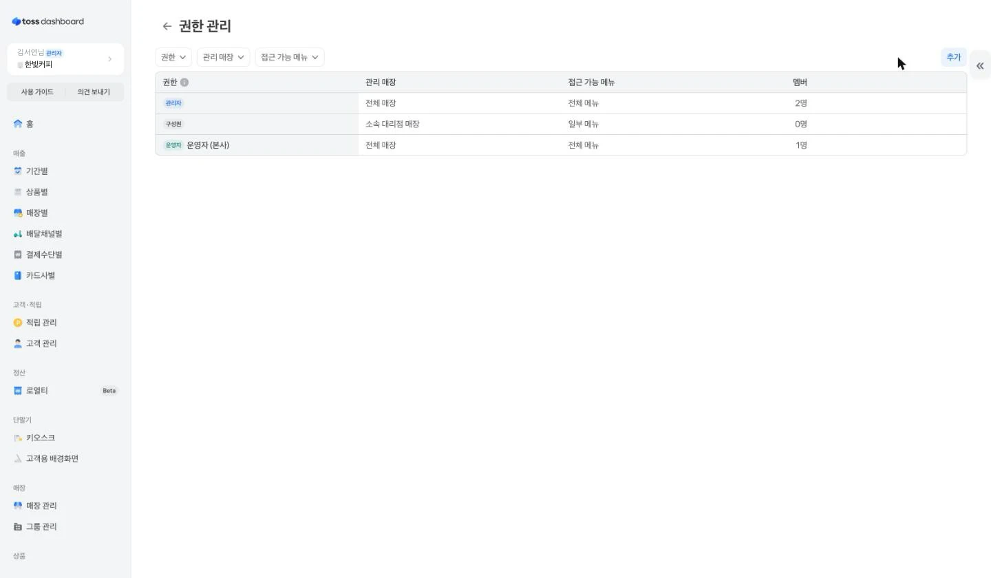Click the 의견 보내기 button
Viewport: 991px width, 578px height.
tap(94, 92)
